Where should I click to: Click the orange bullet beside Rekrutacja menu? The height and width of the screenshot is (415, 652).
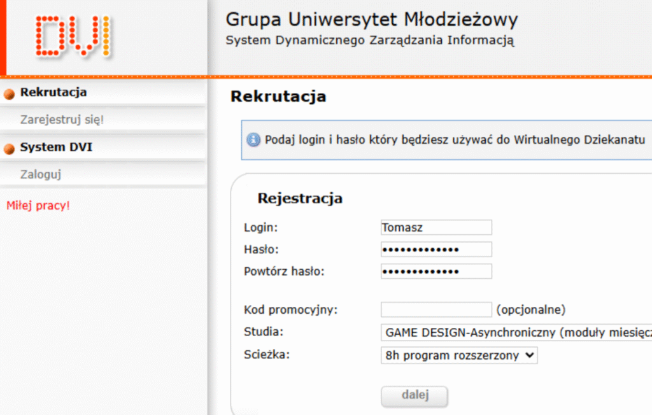click(9, 94)
